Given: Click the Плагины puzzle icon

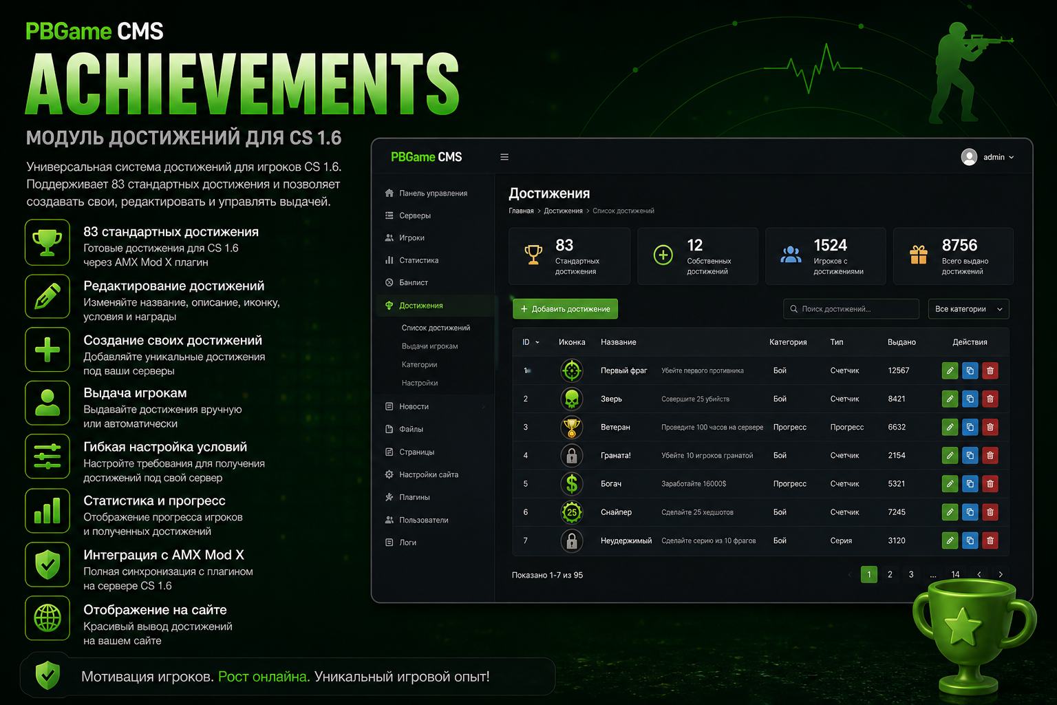Looking at the screenshot, I should pos(389,497).
